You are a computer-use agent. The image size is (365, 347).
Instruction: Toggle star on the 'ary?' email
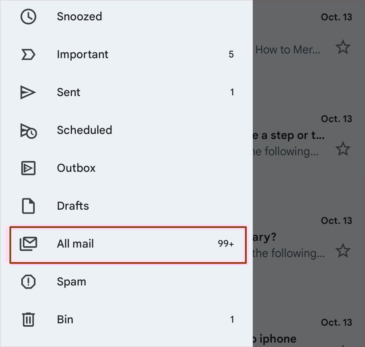click(343, 251)
